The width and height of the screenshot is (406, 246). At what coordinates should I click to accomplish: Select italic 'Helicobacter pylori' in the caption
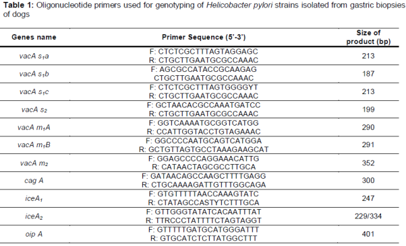click(x=239, y=5)
